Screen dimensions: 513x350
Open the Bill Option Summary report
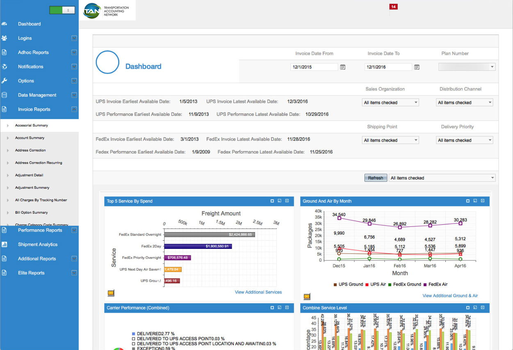(31, 212)
